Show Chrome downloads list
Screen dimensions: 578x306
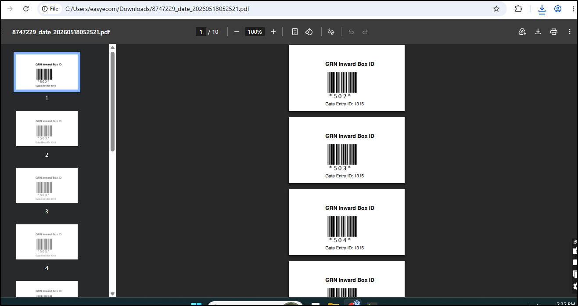point(542,9)
